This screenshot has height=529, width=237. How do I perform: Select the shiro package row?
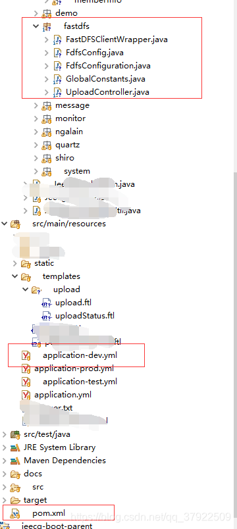coord(65,158)
